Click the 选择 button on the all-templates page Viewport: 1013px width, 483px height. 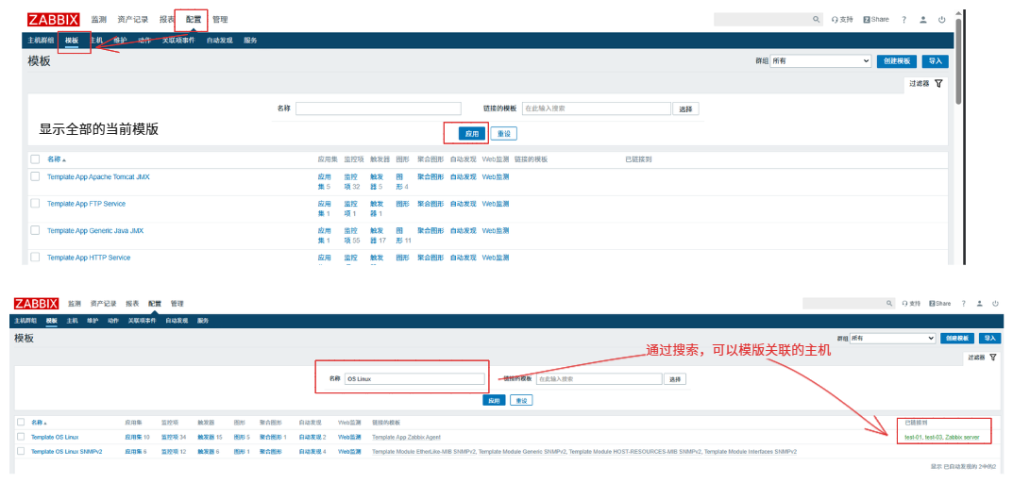point(685,108)
